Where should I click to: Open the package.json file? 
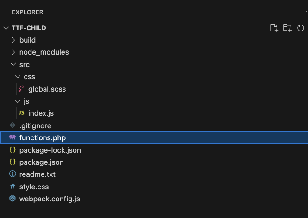[41, 162]
